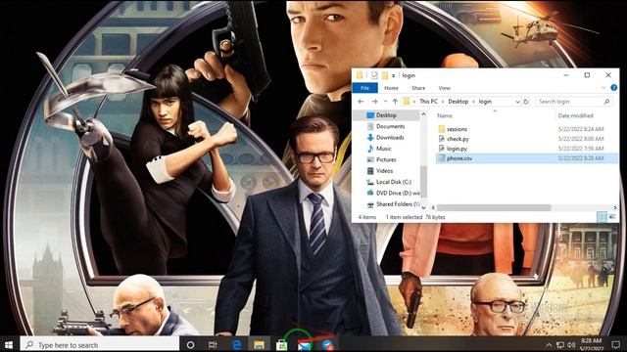Click the horizontal scrollbar left arrow
The width and height of the screenshot is (627, 352).
433,207
